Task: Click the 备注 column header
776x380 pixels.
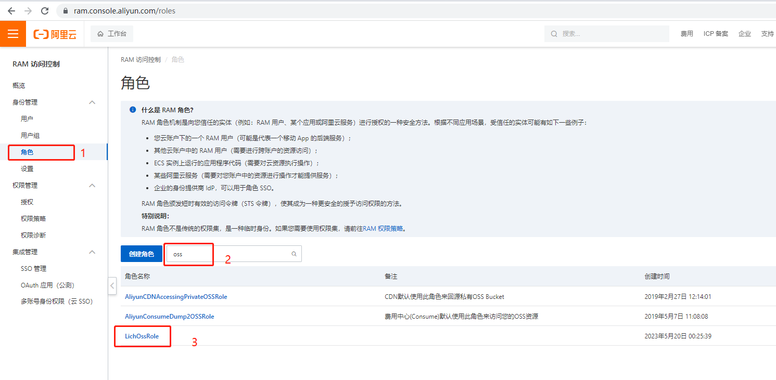Action: [391, 277]
